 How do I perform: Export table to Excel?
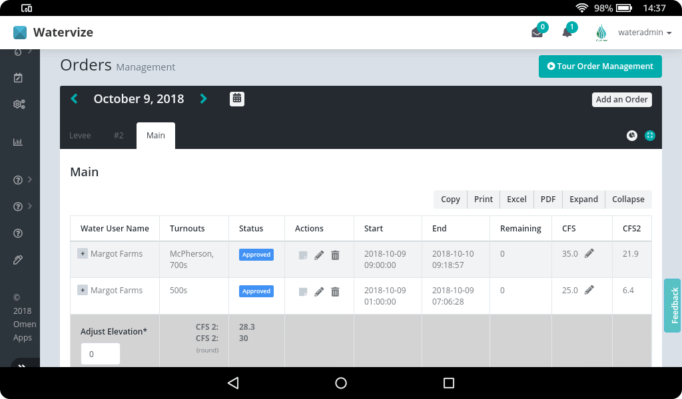[516, 199]
